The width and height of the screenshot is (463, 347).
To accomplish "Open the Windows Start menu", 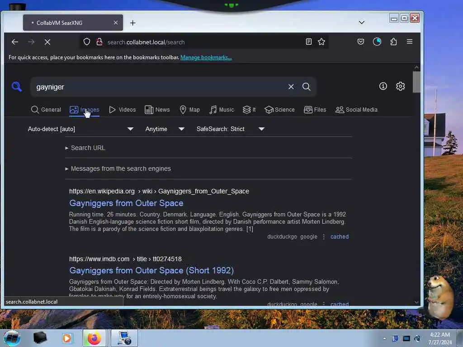I will tap(12, 338).
